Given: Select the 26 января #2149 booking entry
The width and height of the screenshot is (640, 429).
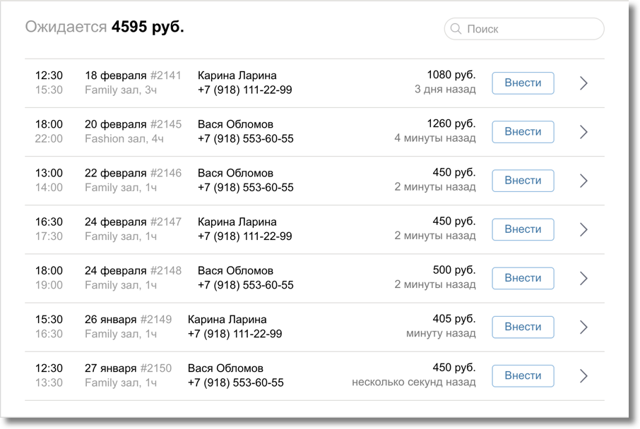Looking at the screenshot, I should pos(314,327).
